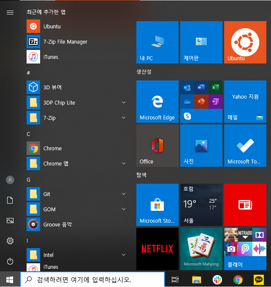Open Skype in the Office tile group

(187, 116)
